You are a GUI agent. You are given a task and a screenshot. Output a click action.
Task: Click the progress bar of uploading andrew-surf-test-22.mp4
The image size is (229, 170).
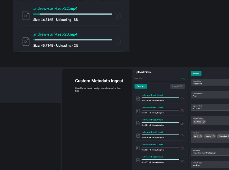(x=73, y=14)
